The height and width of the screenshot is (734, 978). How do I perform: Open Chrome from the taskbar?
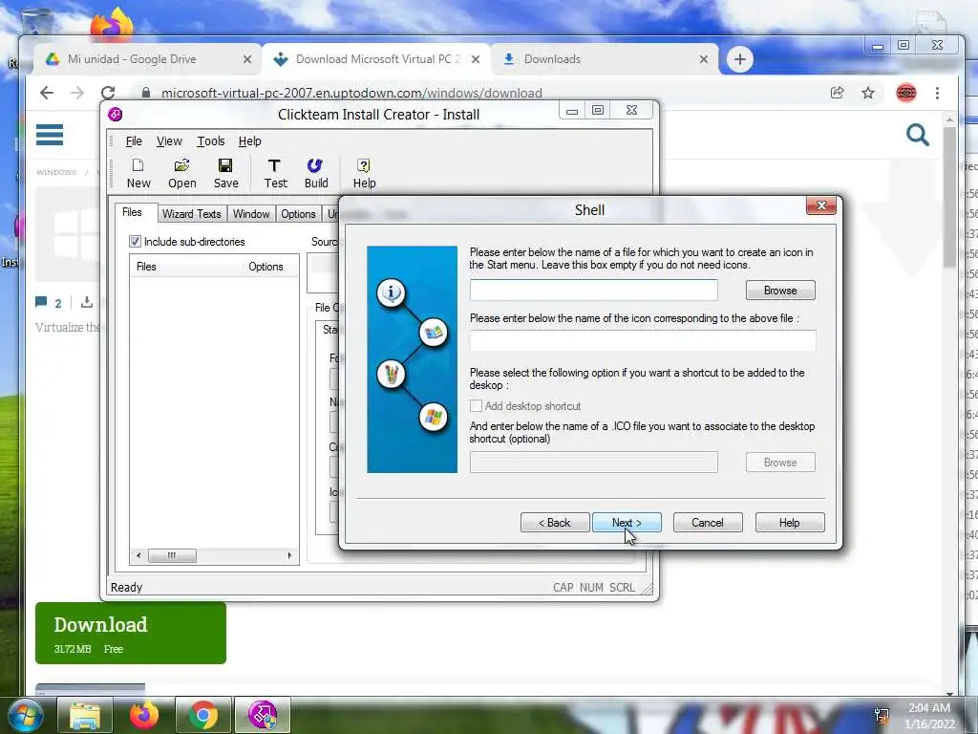[x=203, y=715]
